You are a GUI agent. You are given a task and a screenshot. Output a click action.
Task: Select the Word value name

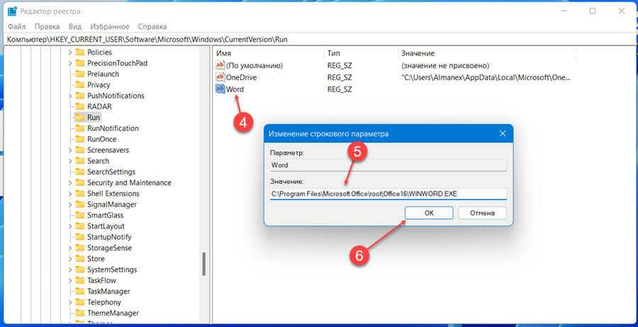235,89
